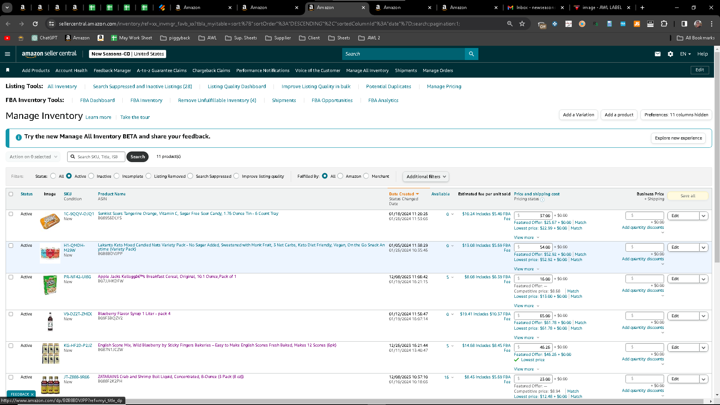Click the info icon in BETA banner
This screenshot has height=405, width=720.
18,137
